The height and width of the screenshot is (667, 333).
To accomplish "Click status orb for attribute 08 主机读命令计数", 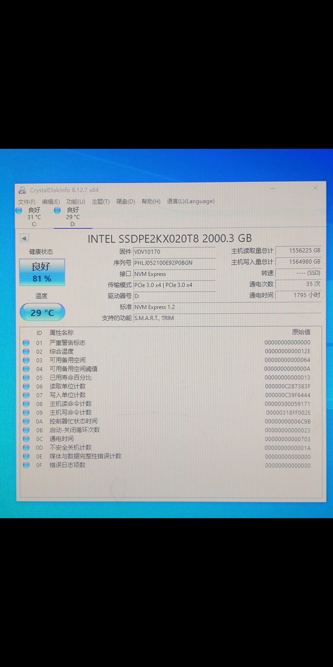I will [26, 404].
